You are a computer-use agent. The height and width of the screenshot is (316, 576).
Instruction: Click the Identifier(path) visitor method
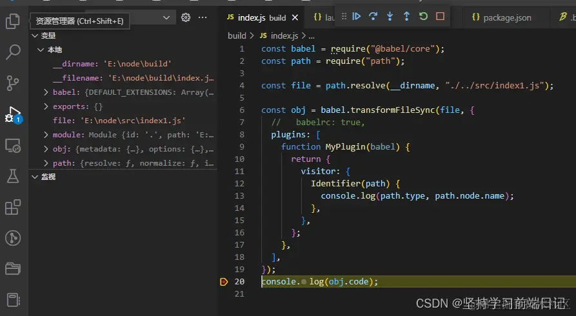(x=350, y=184)
